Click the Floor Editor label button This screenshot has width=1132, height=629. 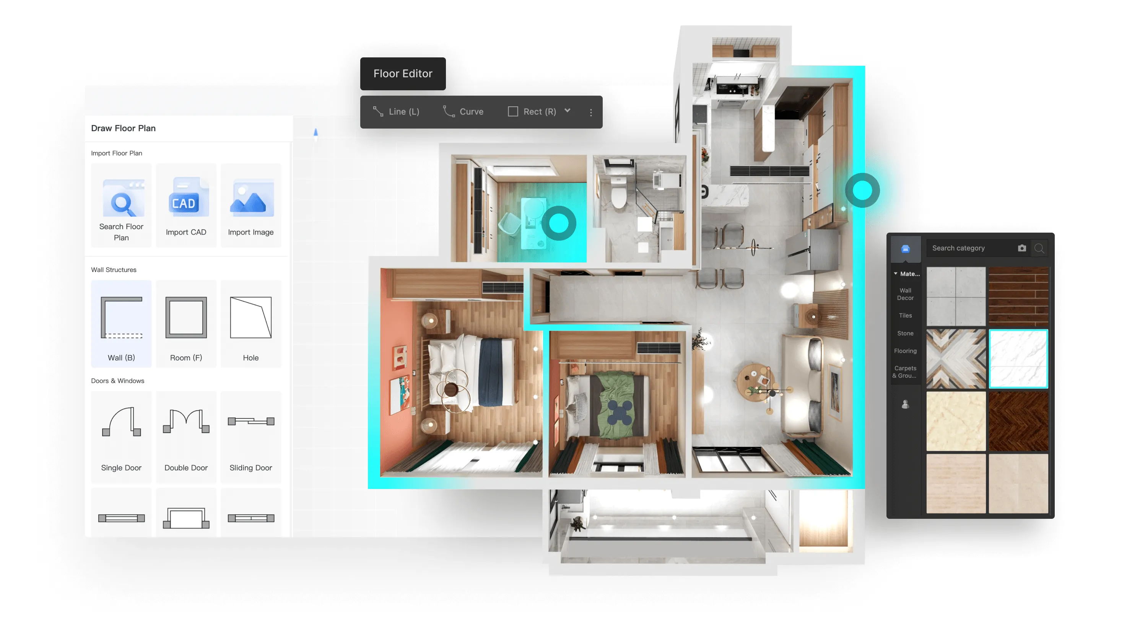tap(403, 74)
